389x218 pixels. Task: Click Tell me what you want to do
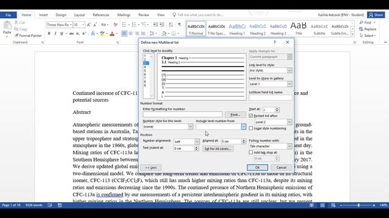(x=200, y=15)
